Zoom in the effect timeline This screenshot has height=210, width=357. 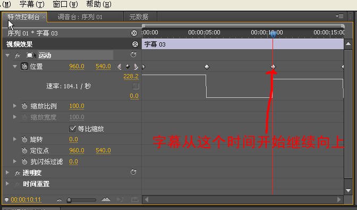pyautogui.click(x=106, y=199)
